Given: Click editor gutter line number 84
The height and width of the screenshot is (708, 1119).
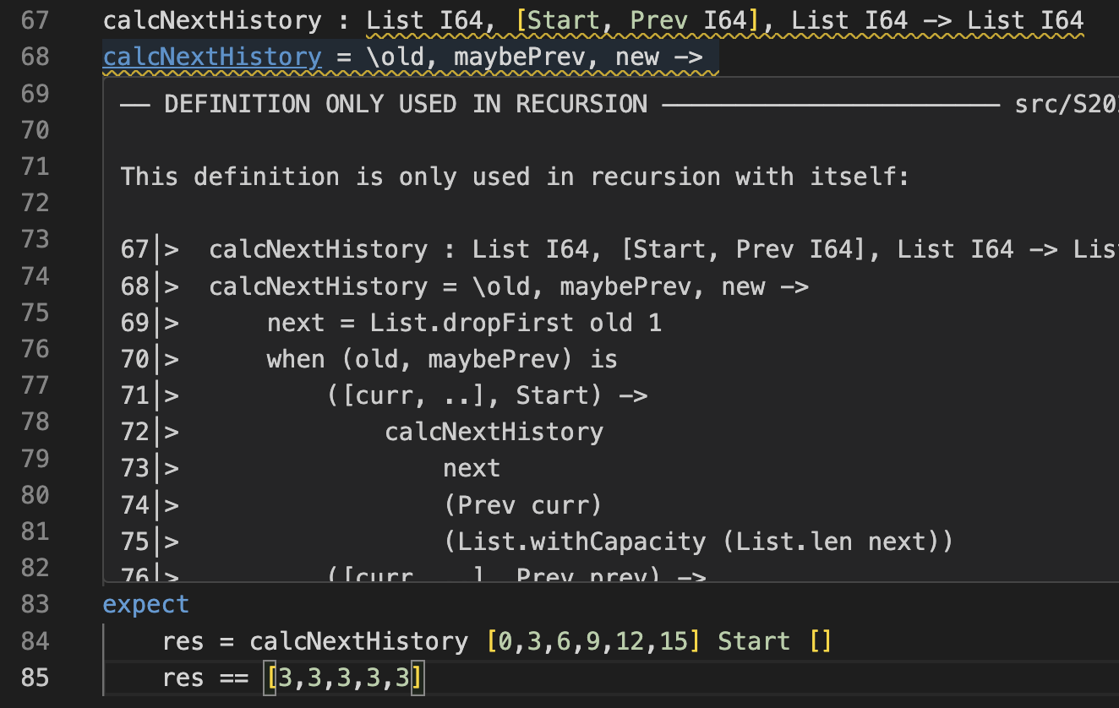Looking at the screenshot, I should (35, 641).
